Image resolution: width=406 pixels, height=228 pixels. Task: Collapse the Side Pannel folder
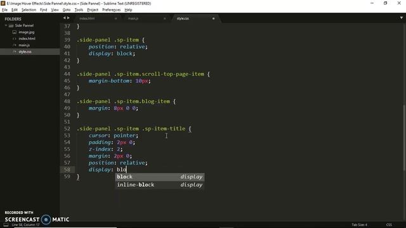(6, 25)
